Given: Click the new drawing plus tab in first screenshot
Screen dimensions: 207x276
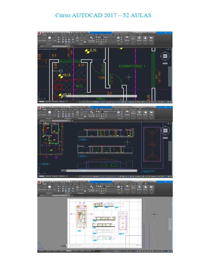Looking at the screenshot, I should click(72, 46).
